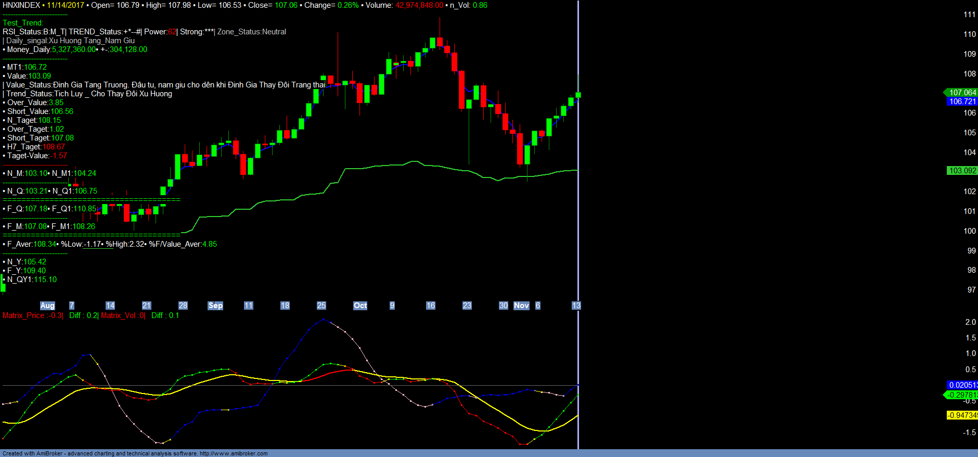
Task: Click the blue 106.721 price label
Action: (x=962, y=101)
